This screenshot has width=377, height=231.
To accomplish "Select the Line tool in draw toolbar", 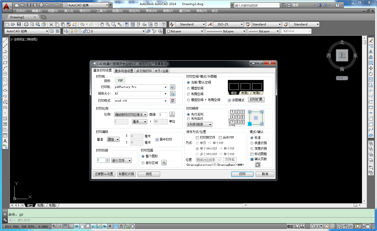I will click(x=5, y=40).
